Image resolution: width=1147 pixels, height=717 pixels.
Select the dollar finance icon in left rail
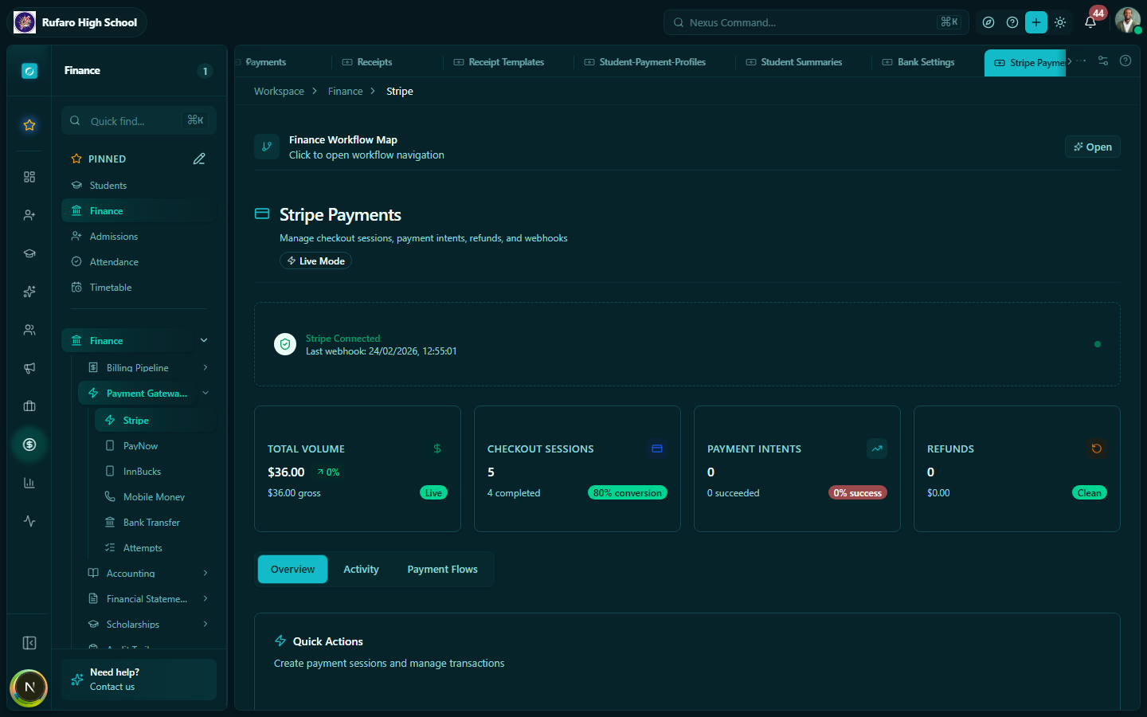pyautogui.click(x=29, y=445)
